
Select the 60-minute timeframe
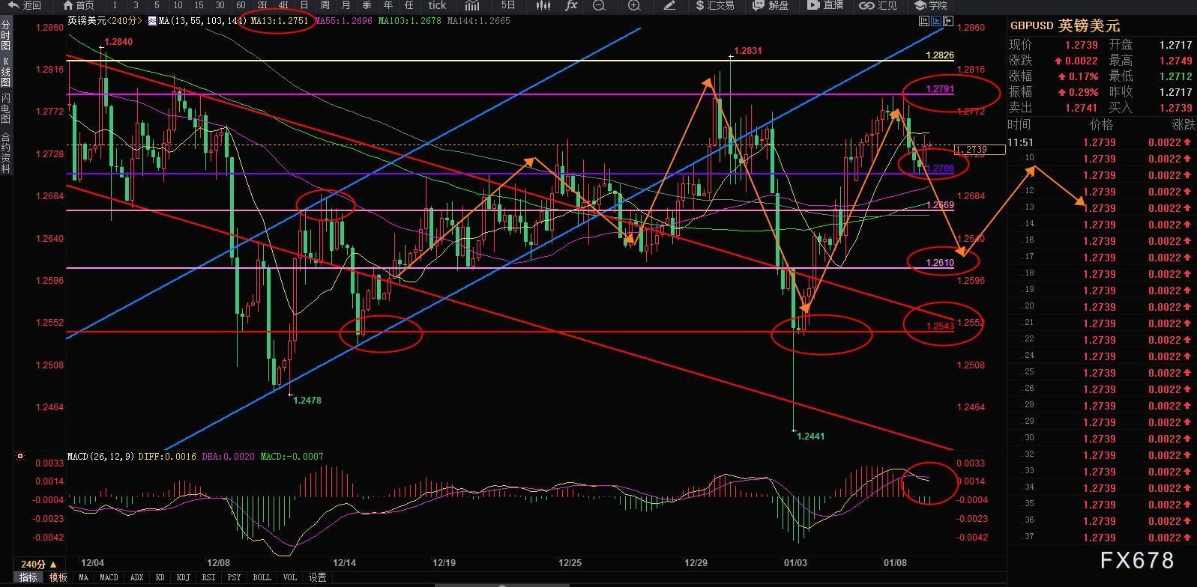(241, 5)
